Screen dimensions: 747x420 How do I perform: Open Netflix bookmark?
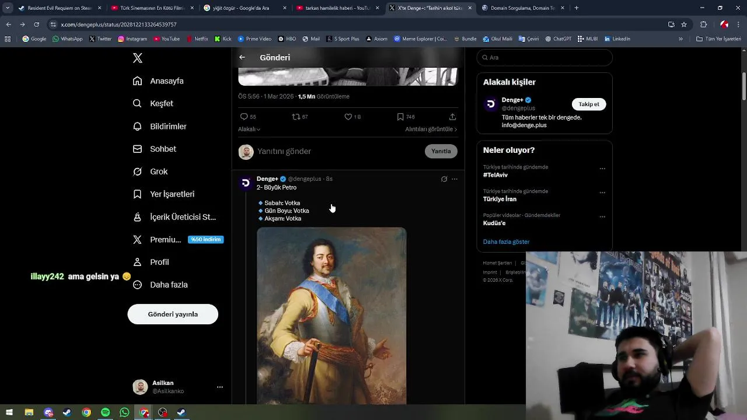[x=197, y=39]
